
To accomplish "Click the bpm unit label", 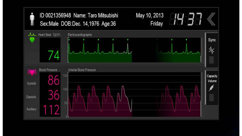I will tap(56, 35).
